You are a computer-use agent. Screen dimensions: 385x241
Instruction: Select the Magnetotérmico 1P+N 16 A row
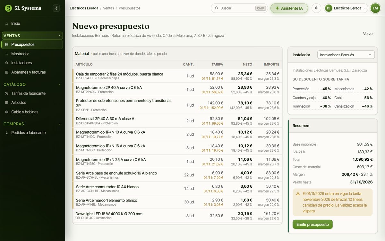[x=177, y=148]
